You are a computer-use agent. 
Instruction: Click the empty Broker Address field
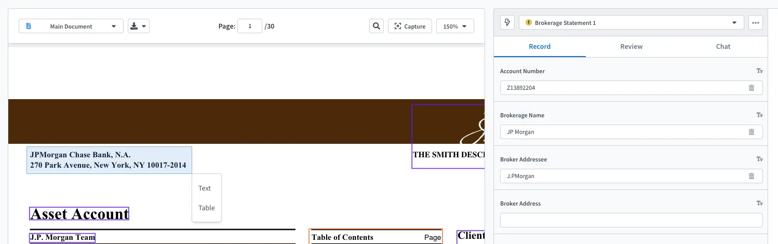pyautogui.click(x=631, y=220)
